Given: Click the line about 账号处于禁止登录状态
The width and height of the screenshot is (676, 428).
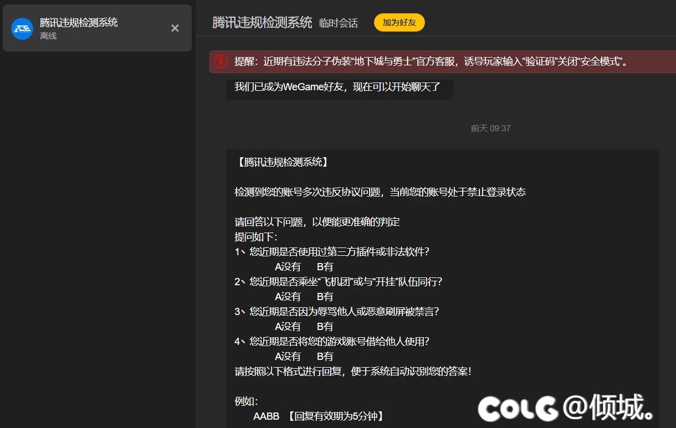Looking at the screenshot, I should point(380,192).
